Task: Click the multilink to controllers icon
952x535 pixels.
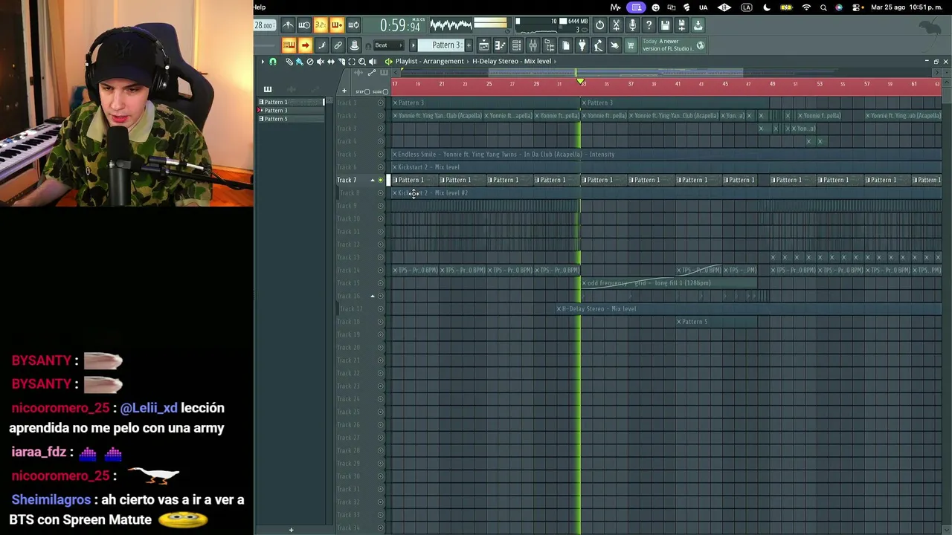Action: pos(338,45)
